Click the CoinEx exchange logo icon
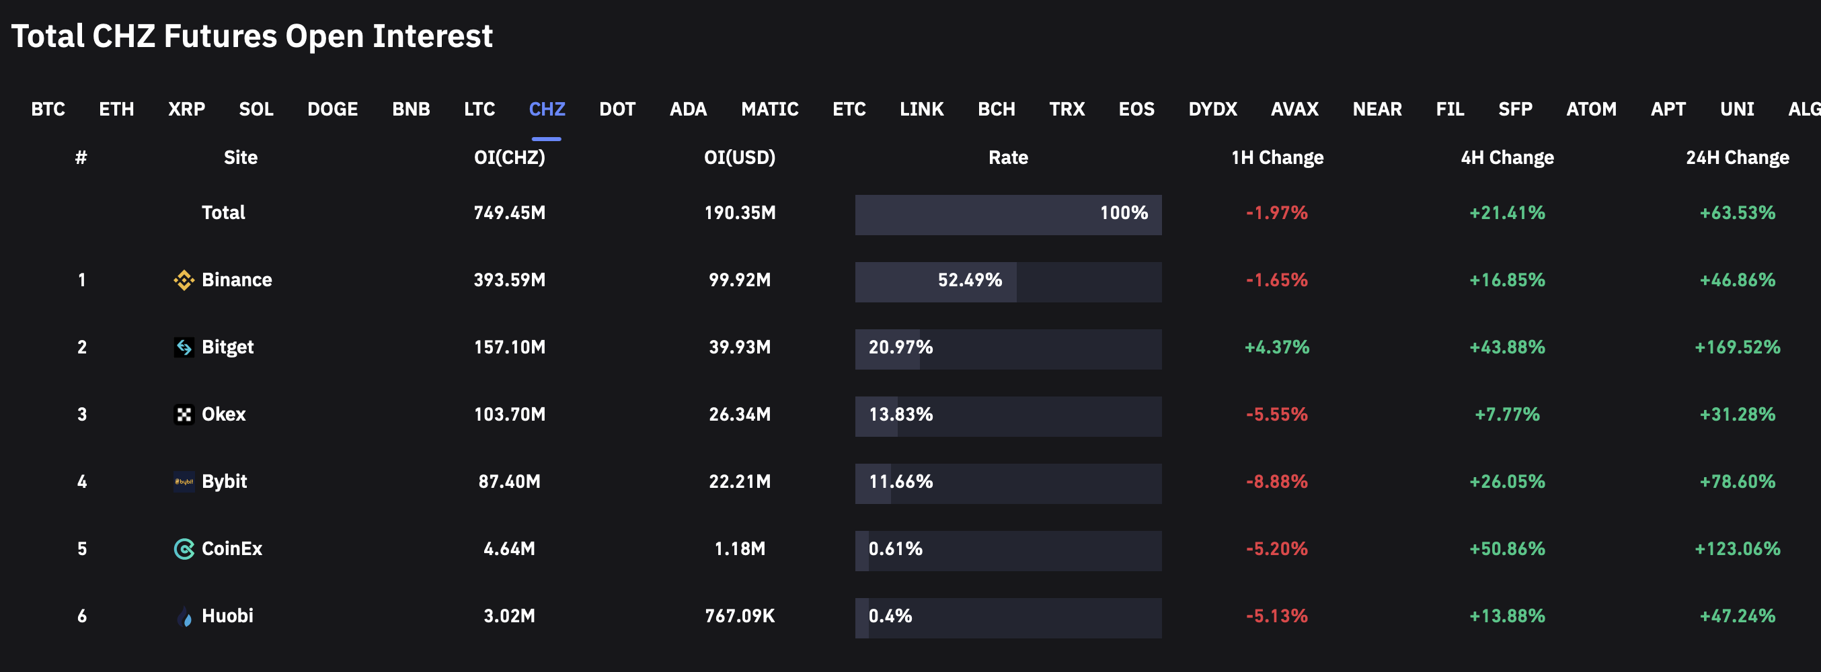Screen dimensions: 1821x672 [184, 548]
